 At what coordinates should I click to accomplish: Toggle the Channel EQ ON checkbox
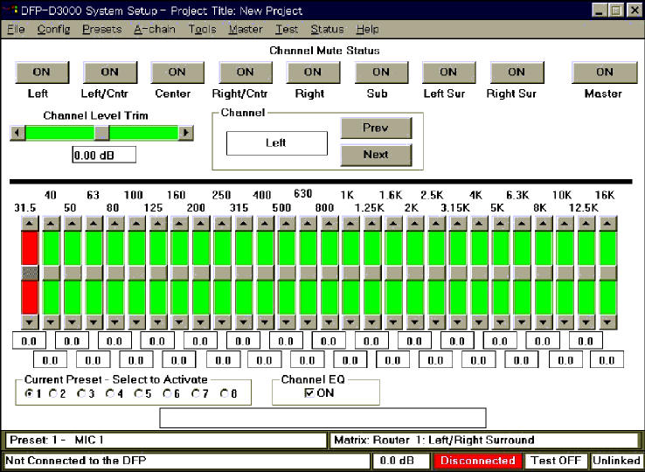pyautogui.click(x=309, y=393)
